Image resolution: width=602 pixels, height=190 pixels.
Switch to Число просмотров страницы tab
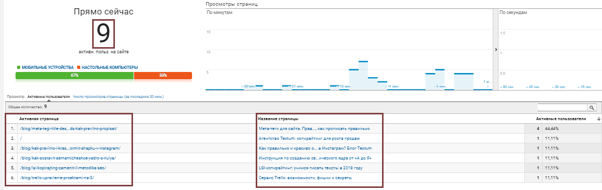121,97
